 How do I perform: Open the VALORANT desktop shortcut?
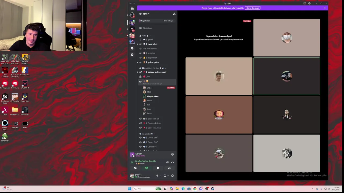25,85
